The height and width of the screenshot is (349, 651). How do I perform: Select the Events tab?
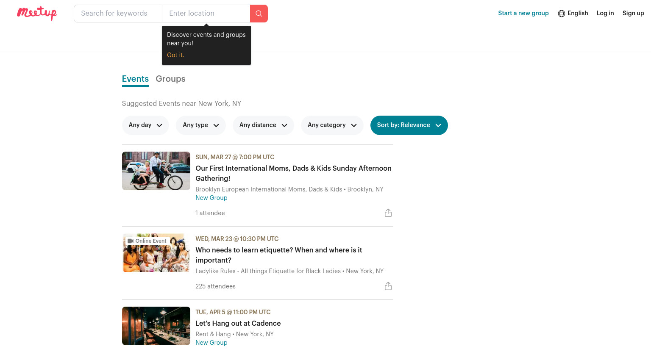[x=135, y=79]
